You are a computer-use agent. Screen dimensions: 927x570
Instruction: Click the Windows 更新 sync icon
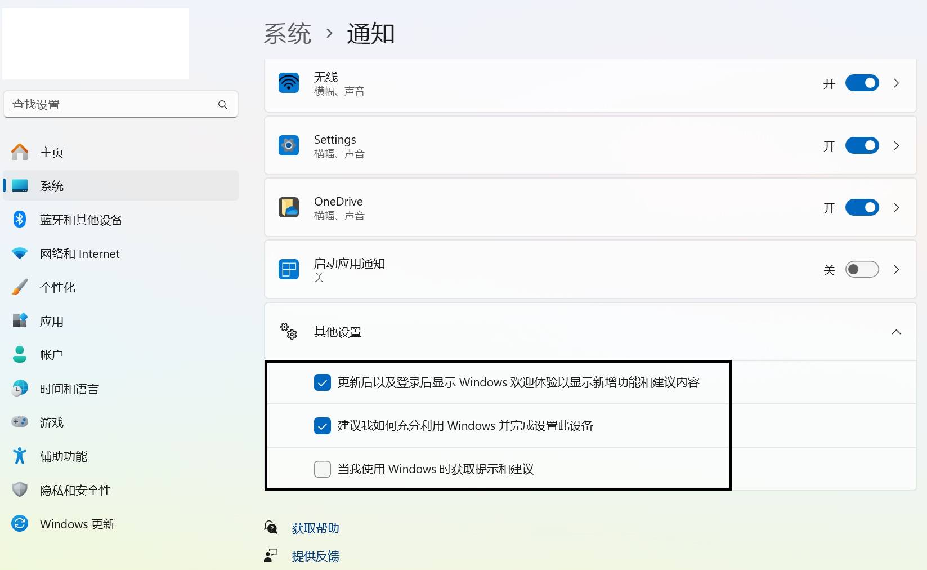(x=20, y=524)
